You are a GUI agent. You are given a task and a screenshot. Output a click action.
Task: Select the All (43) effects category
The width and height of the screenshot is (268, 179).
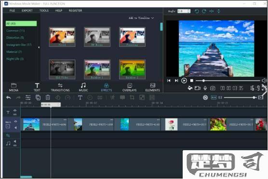pyautogui.click(x=21, y=24)
